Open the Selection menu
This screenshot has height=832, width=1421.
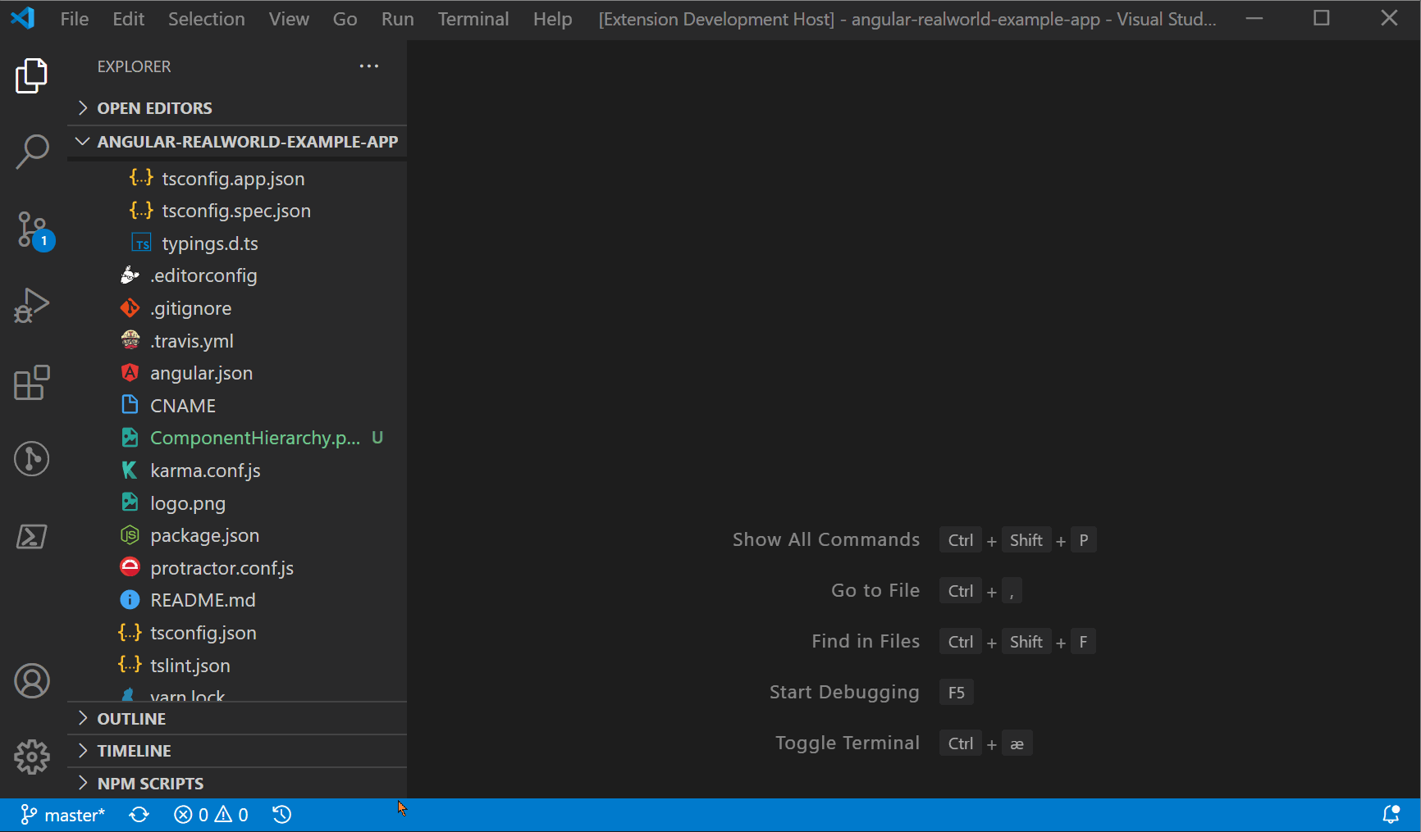click(x=207, y=19)
